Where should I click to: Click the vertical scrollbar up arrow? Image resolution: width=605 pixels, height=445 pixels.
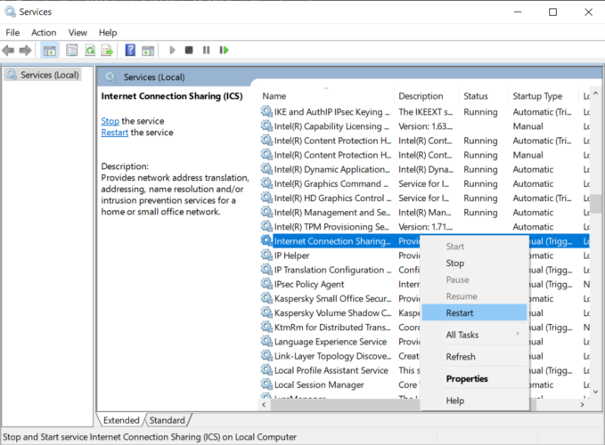(x=596, y=93)
